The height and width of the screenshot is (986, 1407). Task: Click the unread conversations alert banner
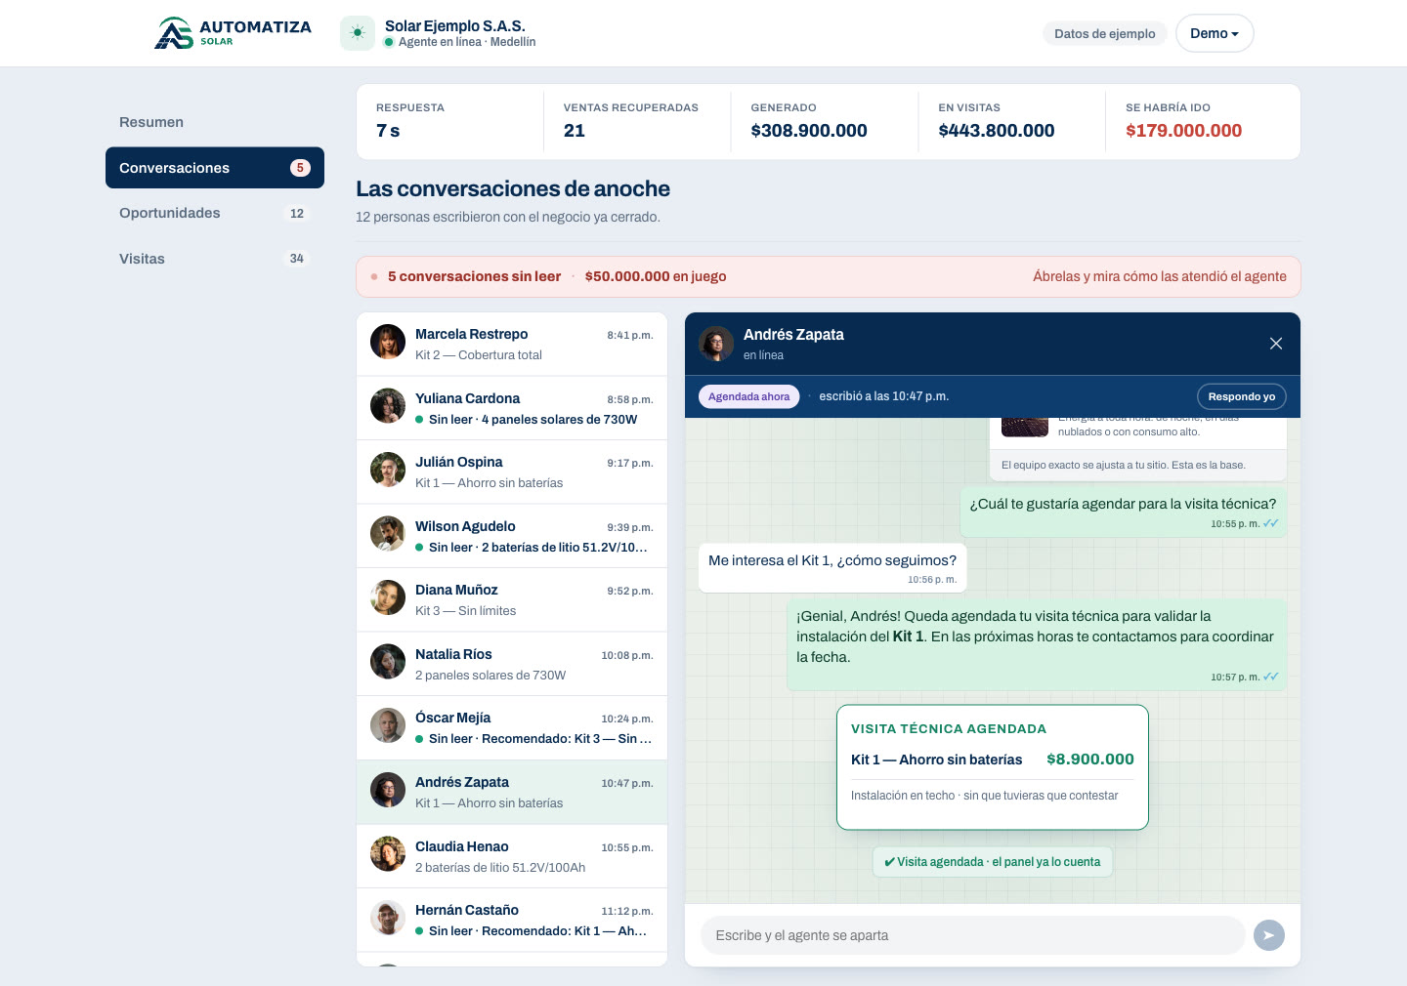[829, 276]
